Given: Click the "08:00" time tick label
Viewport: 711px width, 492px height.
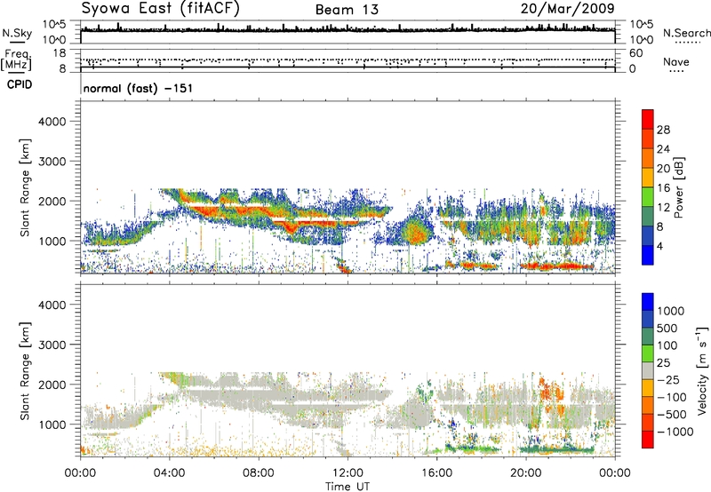Looking at the screenshot, I should (x=259, y=473).
